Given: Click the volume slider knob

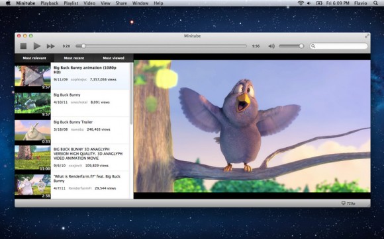Looking at the screenshot, I should coord(301,46).
